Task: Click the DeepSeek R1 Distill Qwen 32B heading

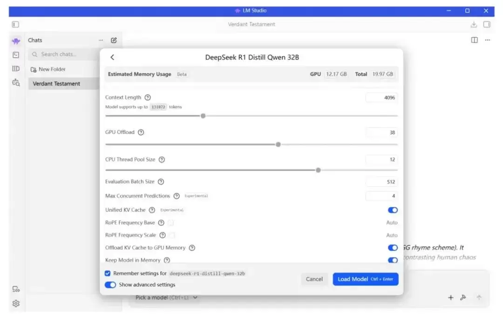Action: pyautogui.click(x=252, y=57)
